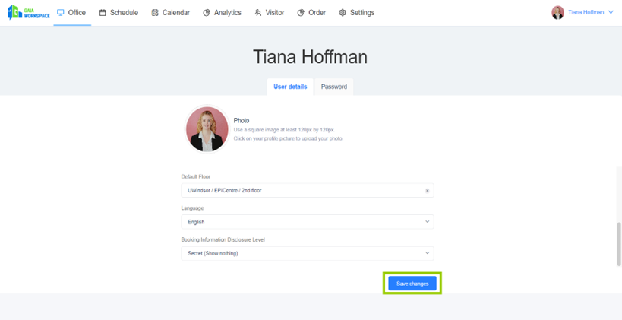Image resolution: width=622 pixels, height=320 pixels.
Task: Open the Schedule menu item
Action: click(x=119, y=13)
